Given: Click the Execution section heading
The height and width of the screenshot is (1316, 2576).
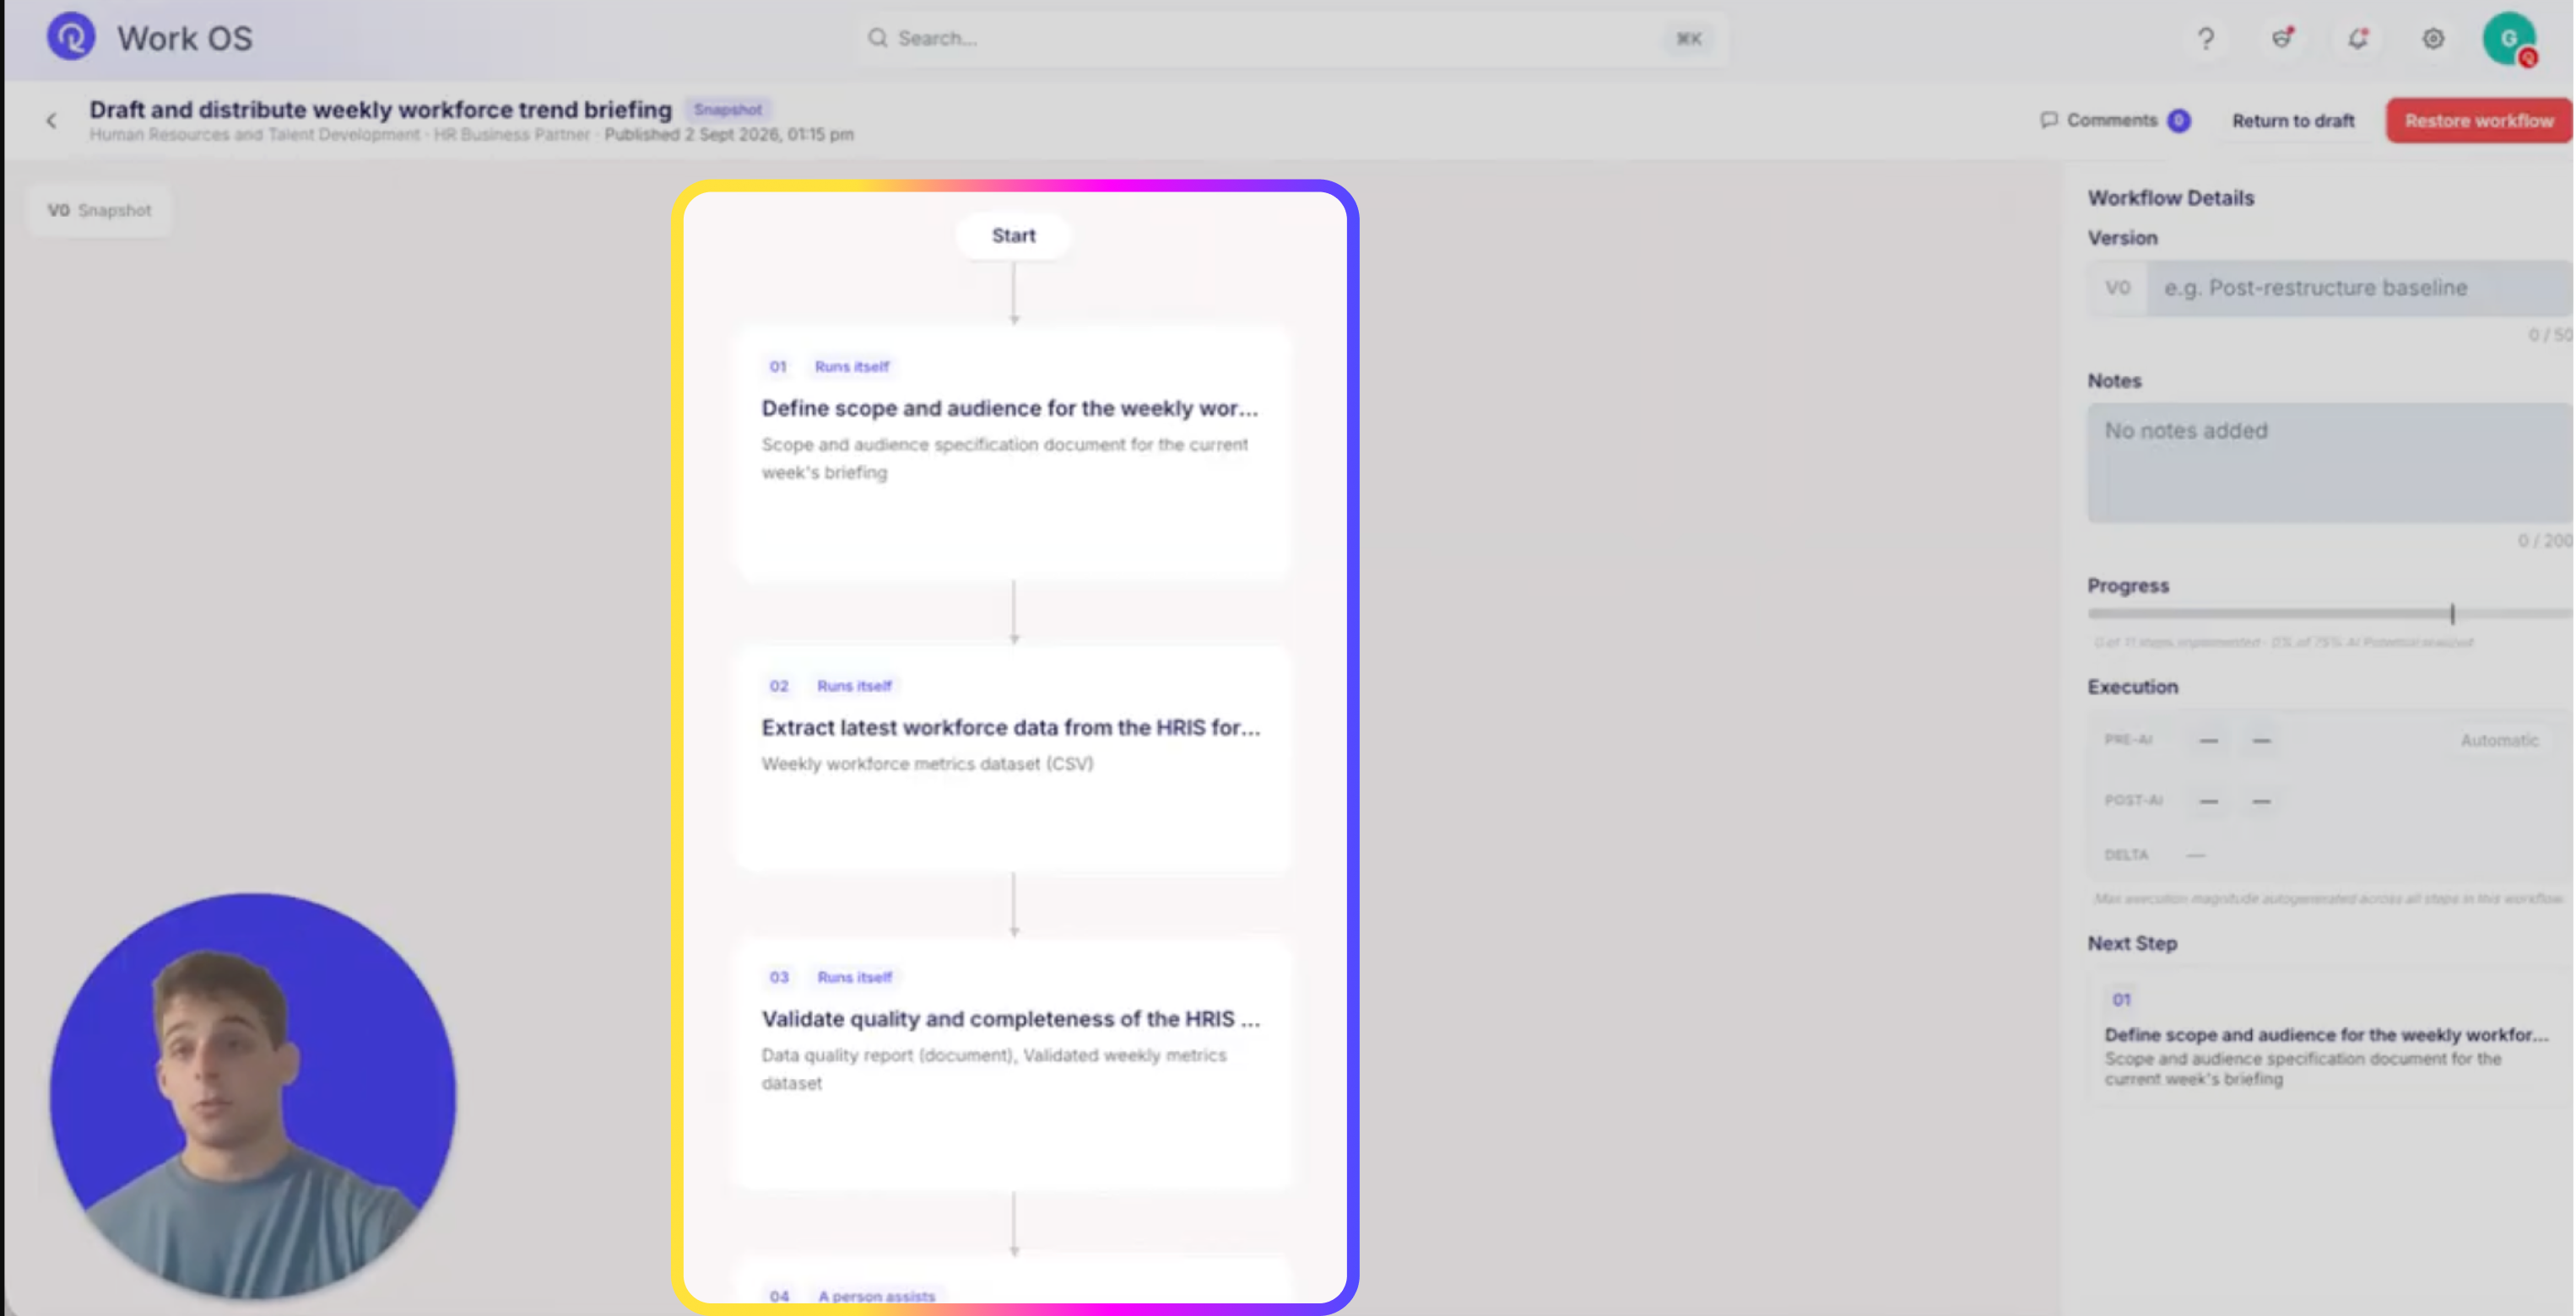Looking at the screenshot, I should coord(2132,687).
